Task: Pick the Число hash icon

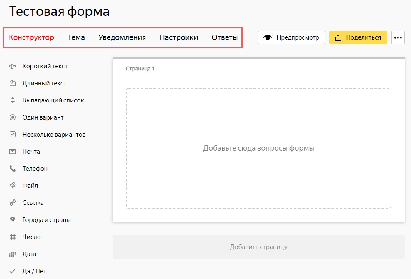Action: coord(13,237)
